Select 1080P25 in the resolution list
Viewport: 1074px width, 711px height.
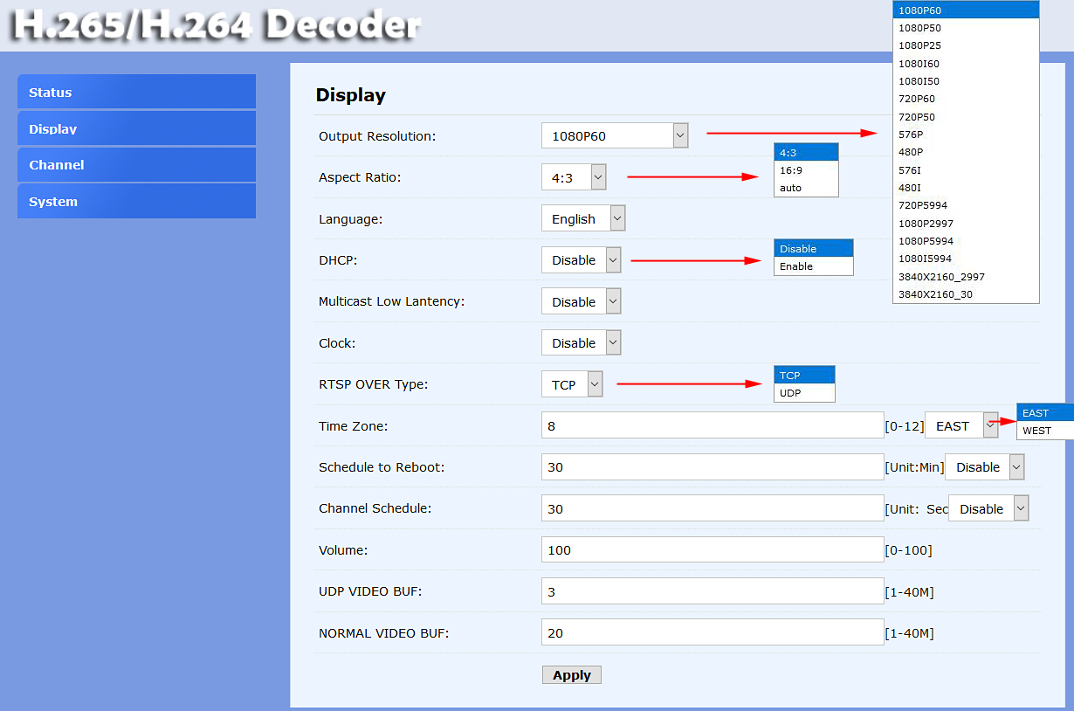tap(966, 45)
